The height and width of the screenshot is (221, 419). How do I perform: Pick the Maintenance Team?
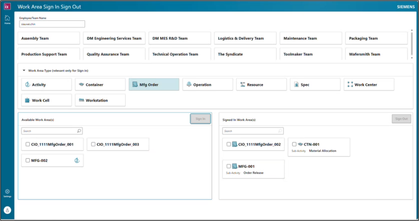[311, 38]
